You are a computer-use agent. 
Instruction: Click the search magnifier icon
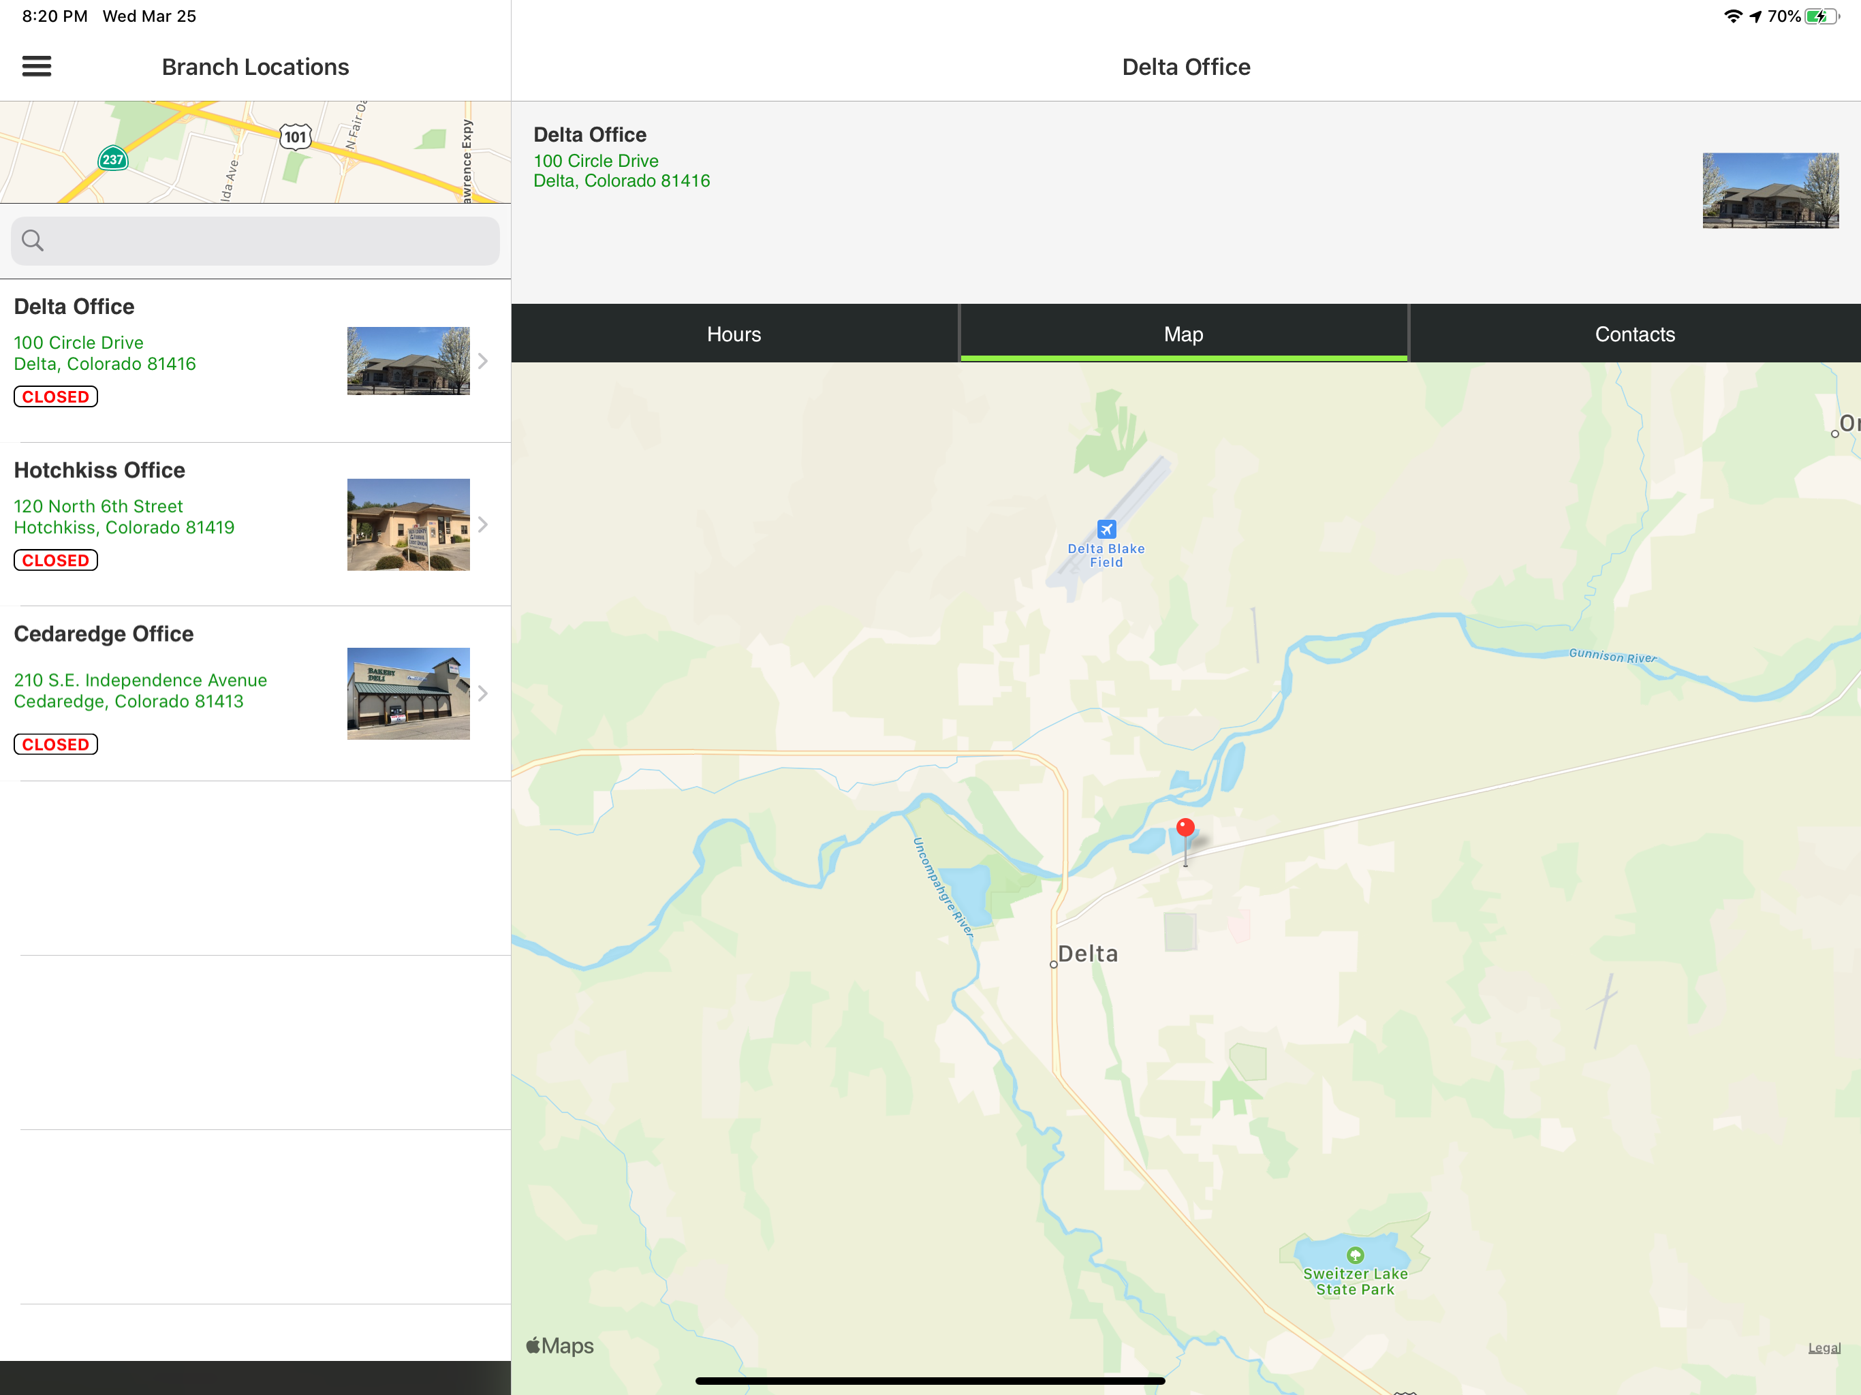pos(33,240)
